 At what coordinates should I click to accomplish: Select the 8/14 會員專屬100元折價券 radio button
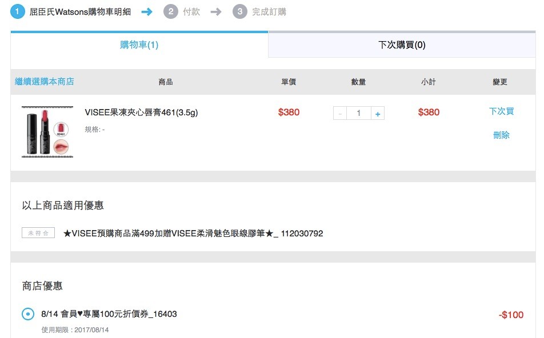pyautogui.click(x=28, y=314)
